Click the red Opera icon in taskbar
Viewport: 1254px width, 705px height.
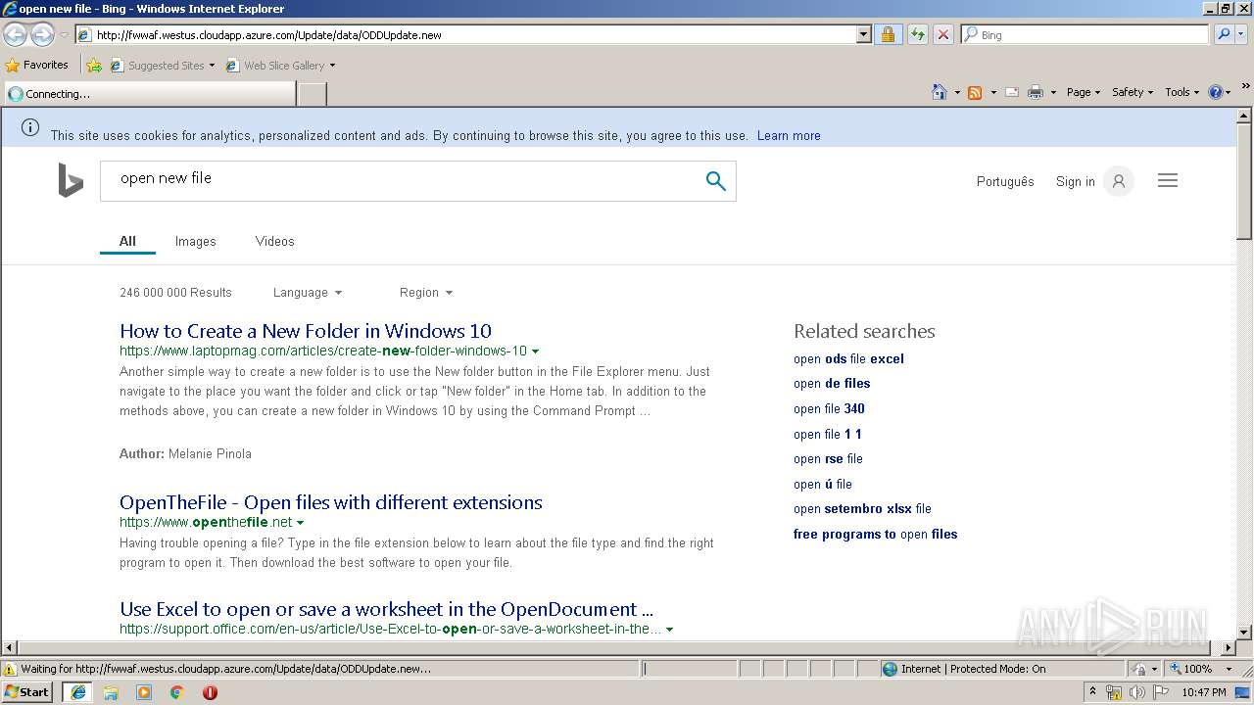point(210,692)
